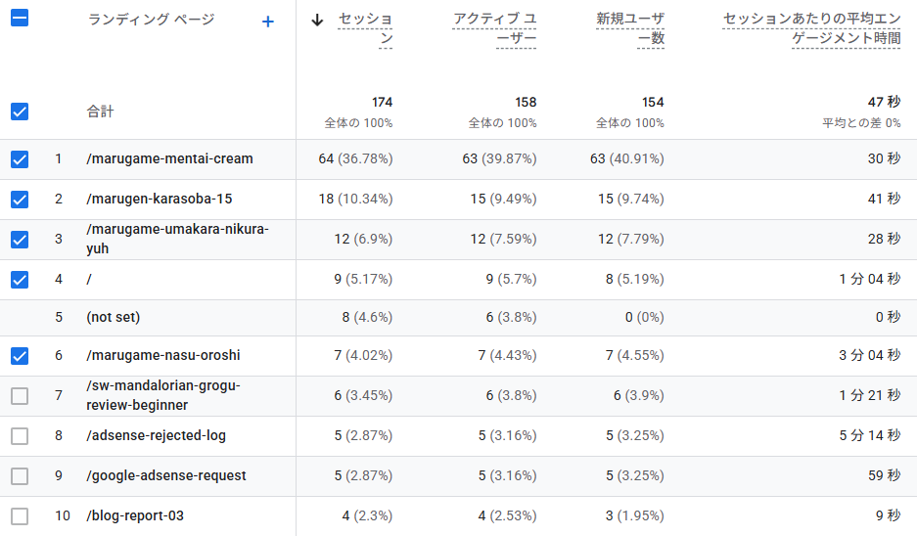This screenshot has height=536, width=917.
Task: Check the /google-adsense-request row checkbox
Action: (20, 475)
